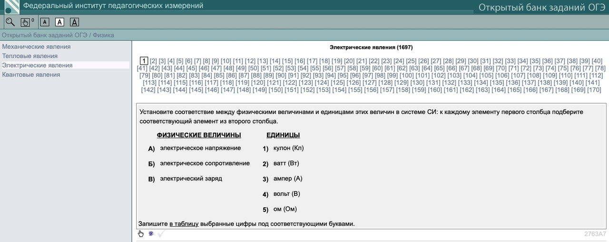Go to page [20]
Viewport: 609px width, 242px height.
tap(349, 61)
